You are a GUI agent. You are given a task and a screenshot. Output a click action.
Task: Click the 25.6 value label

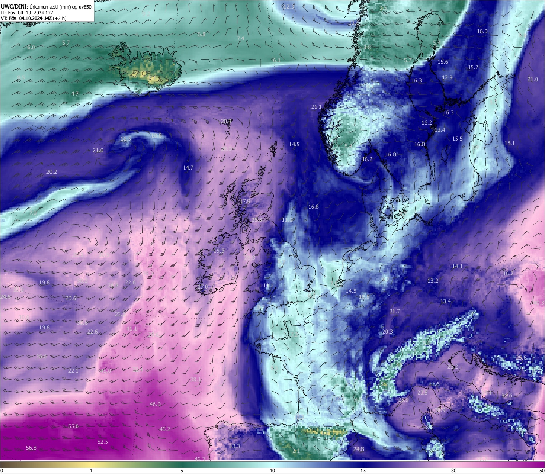coord(521,358)
